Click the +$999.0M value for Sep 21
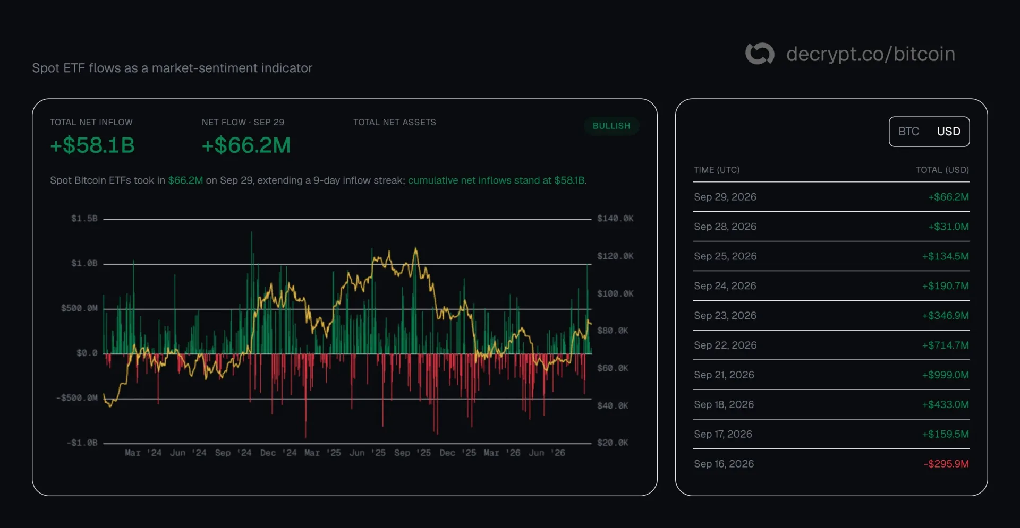Viewport: 1020px width, 528px height. click(946, 375)
